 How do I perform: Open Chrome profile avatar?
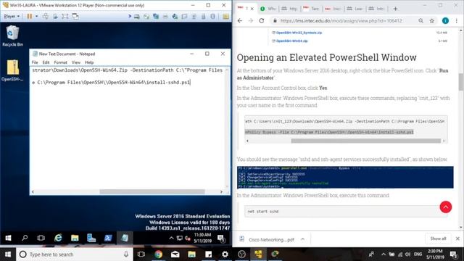click(x=445, y=21)
